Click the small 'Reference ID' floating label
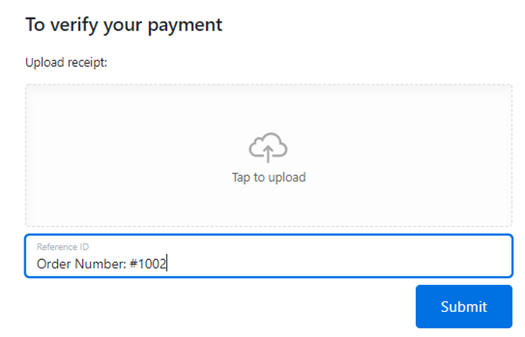525x337 pixels. pyautogui.click(x=63, y=247)
